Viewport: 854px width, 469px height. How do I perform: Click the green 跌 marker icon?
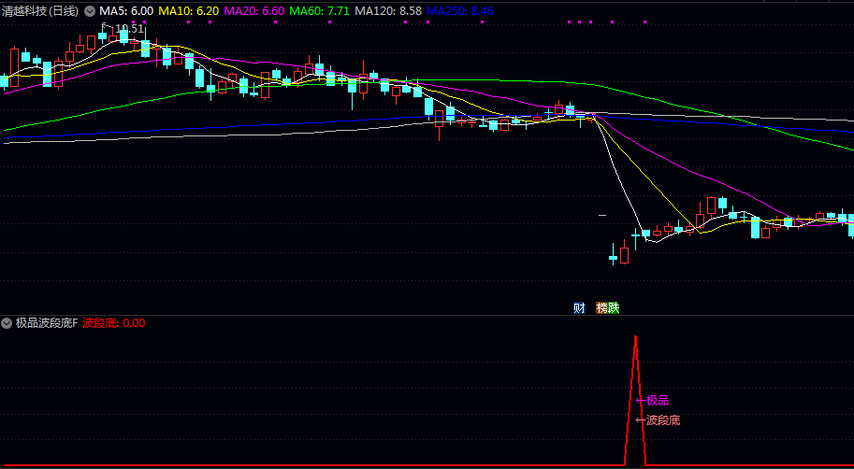pos(614,307)
